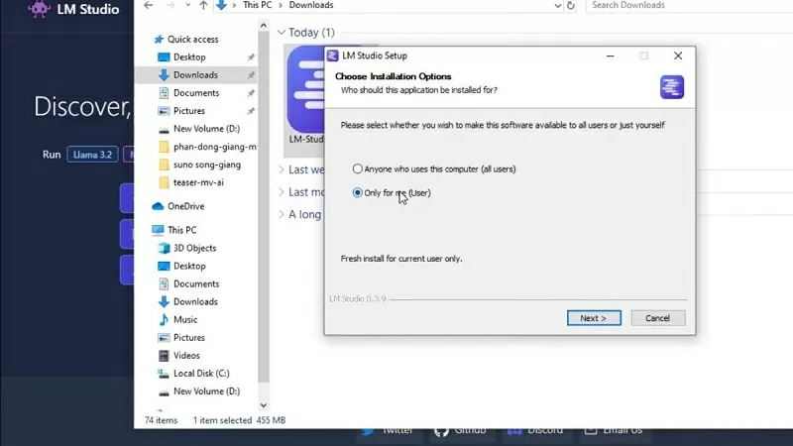Screen dimensions: 793x446
Task: Click the Back arrow in Explorer
Action: click(147, 5)
